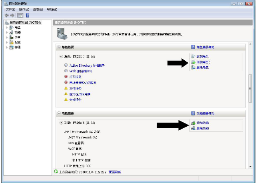Open the 应用程序服务器 role link

80,94
